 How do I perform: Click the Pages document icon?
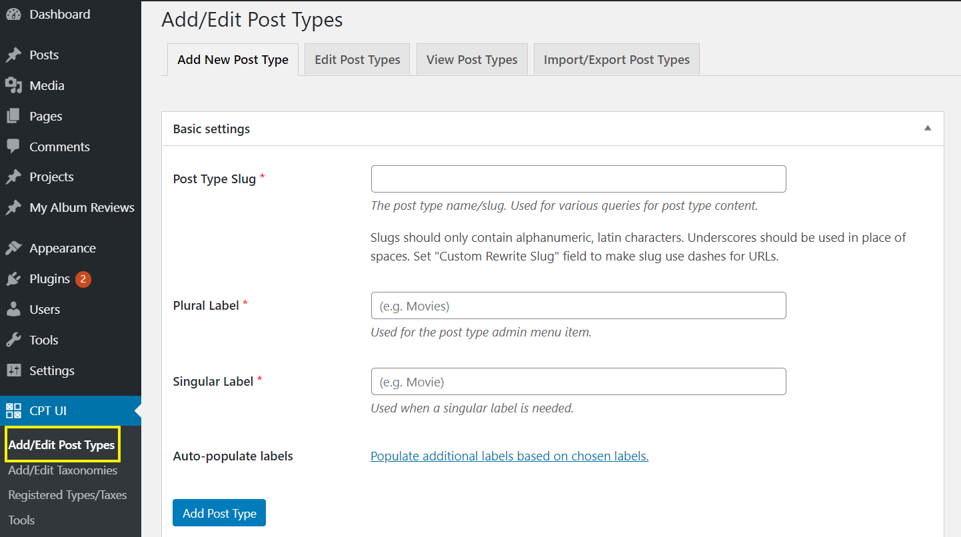[x=13, y=115]
